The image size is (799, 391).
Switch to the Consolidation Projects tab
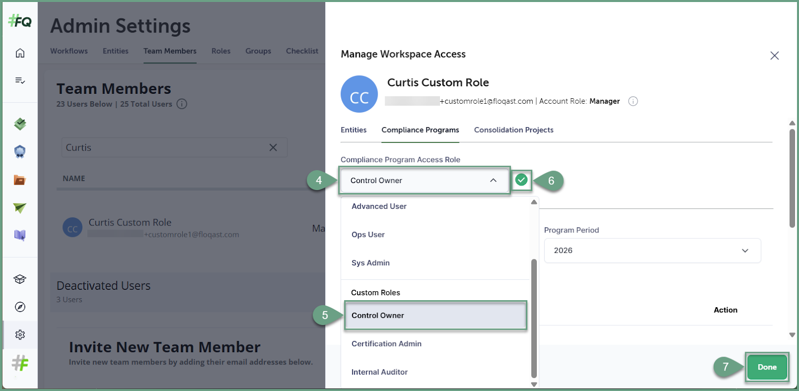513,130
